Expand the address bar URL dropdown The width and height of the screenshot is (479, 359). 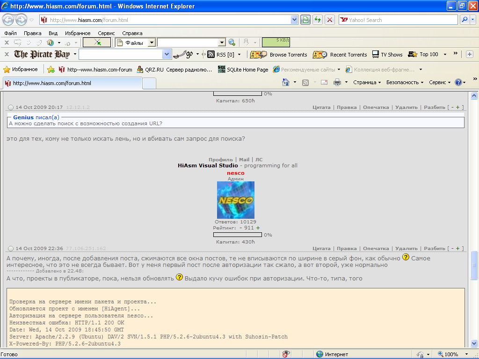tap(294, 20)
